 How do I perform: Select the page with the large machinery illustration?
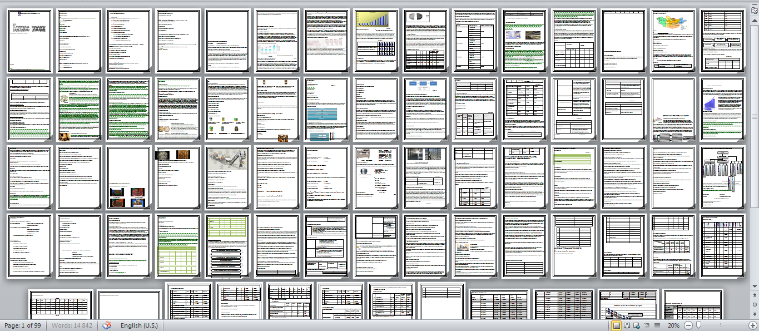(228, 178)
